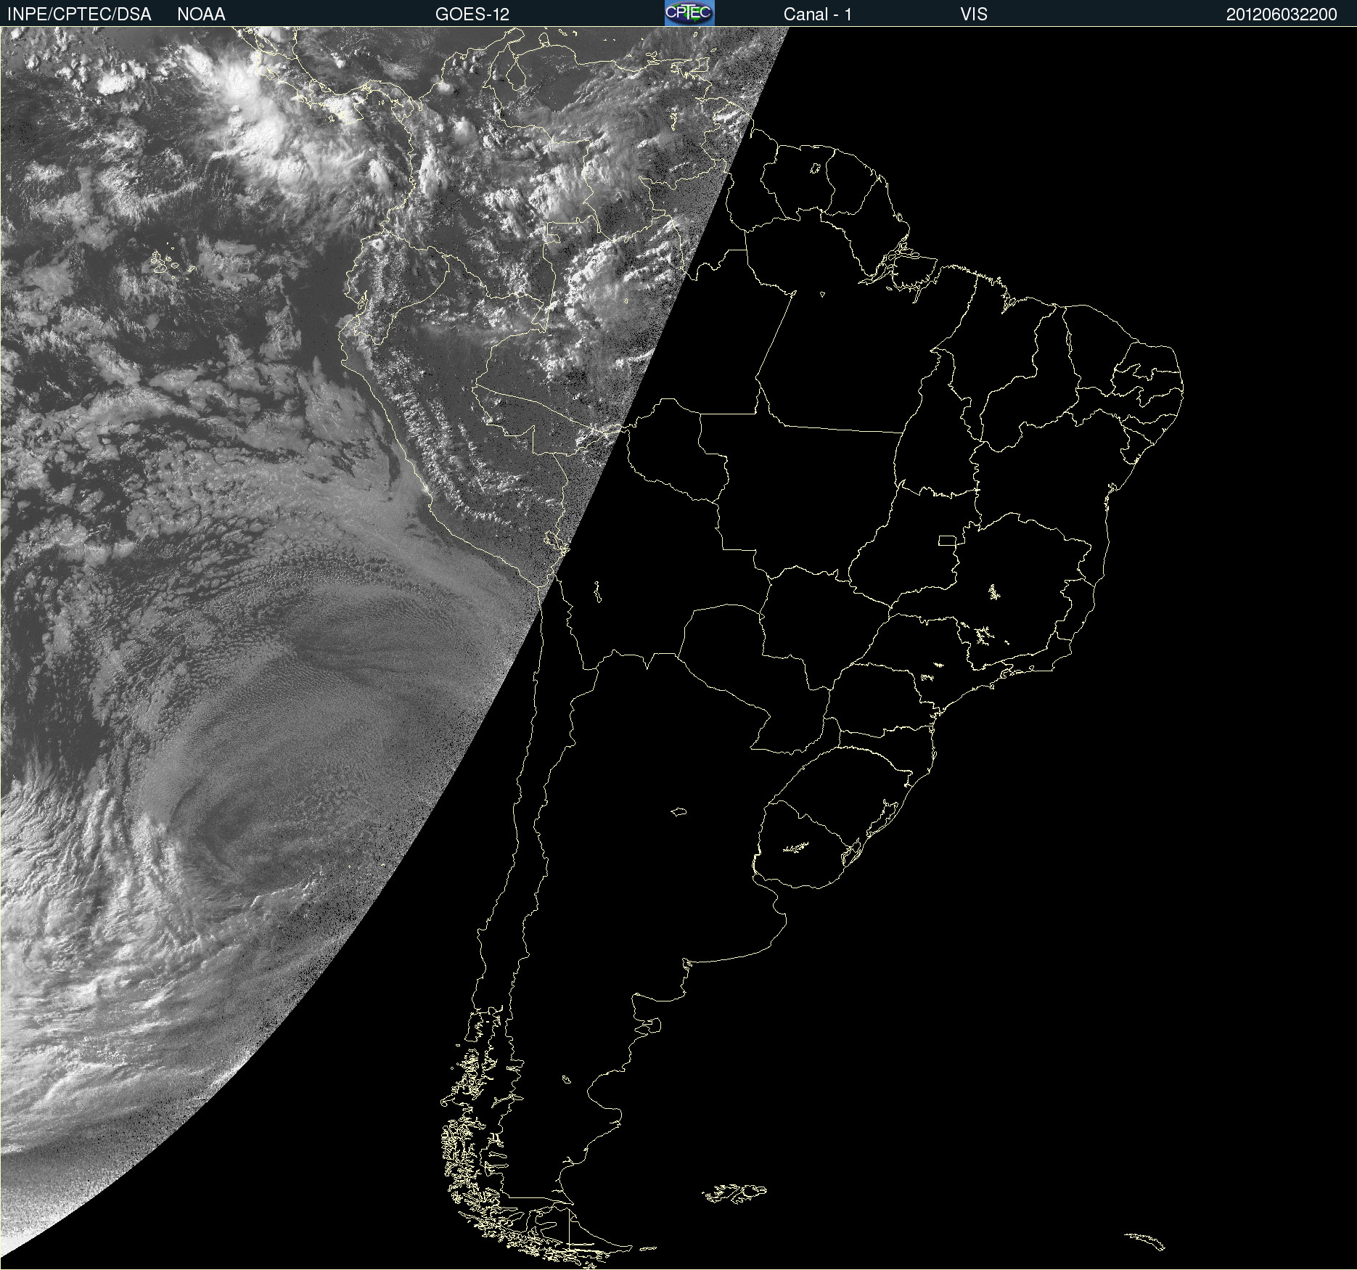Select the 201206032200 timestamp

(x=1282, y=15)
